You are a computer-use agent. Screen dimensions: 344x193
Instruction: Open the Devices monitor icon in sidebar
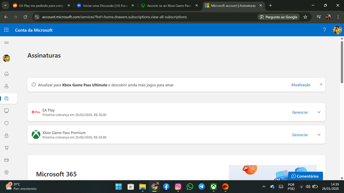click(6, 111)
